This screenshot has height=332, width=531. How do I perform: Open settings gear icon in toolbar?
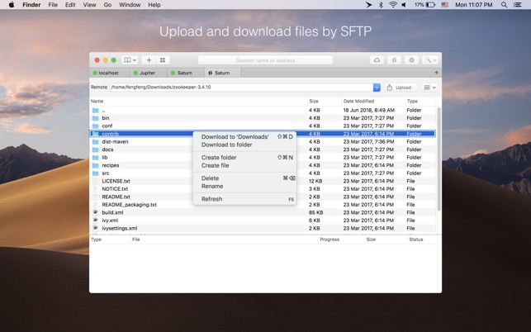coord(411,60)
